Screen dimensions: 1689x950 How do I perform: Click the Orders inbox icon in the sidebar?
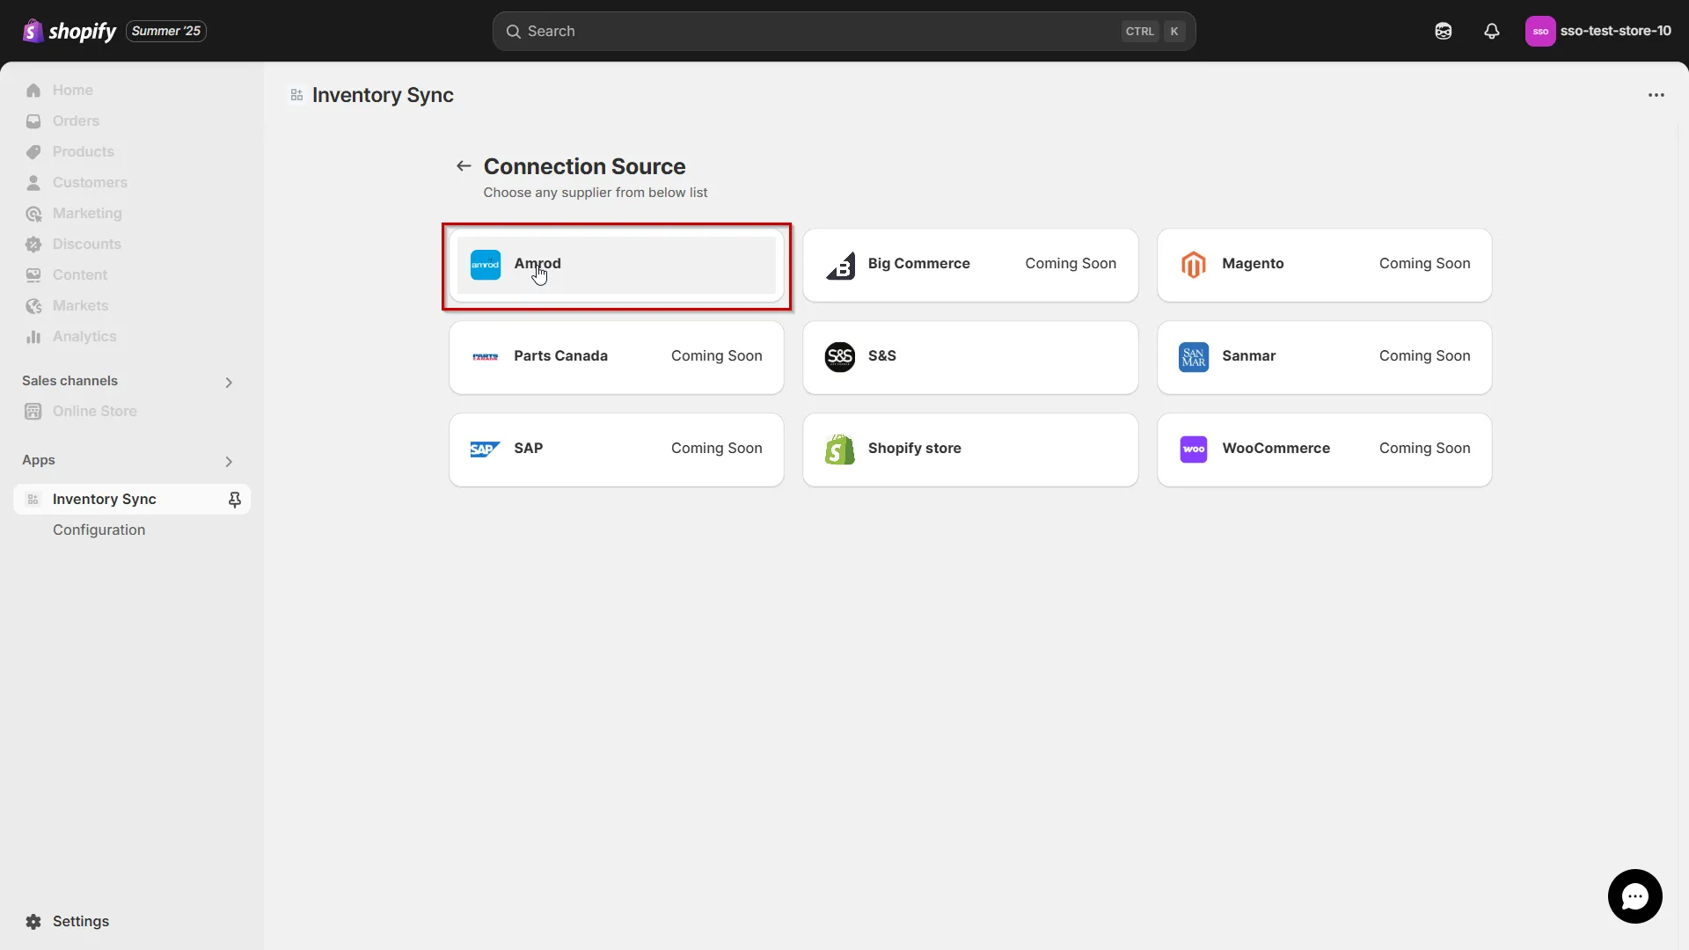(x=33, y=121)
